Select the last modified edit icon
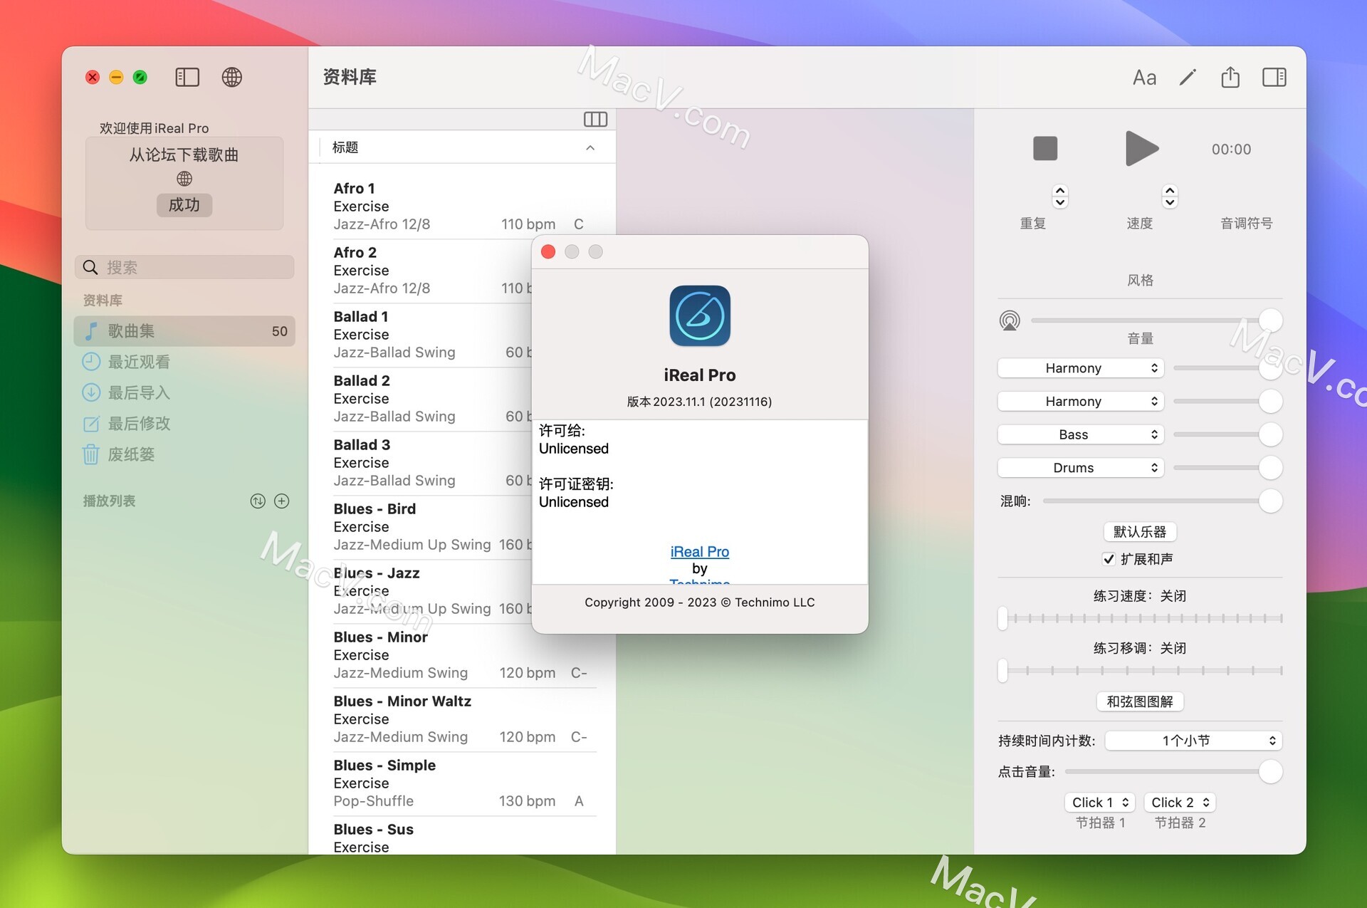1367x908 pixels. point(91,424)
